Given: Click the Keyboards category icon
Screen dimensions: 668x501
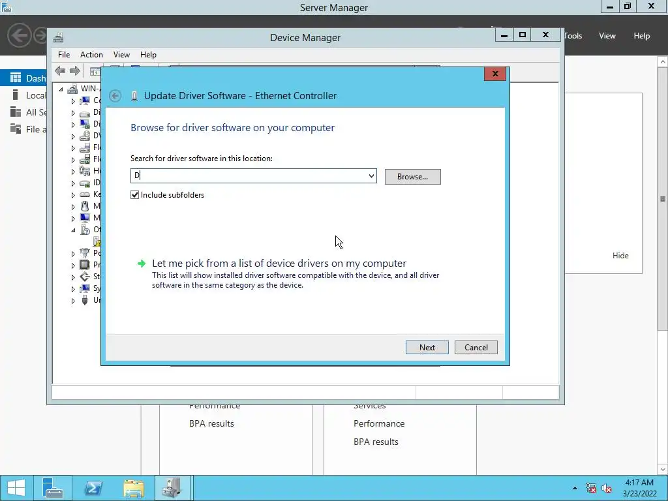Looking at the screenshot, I should [85, 194].
